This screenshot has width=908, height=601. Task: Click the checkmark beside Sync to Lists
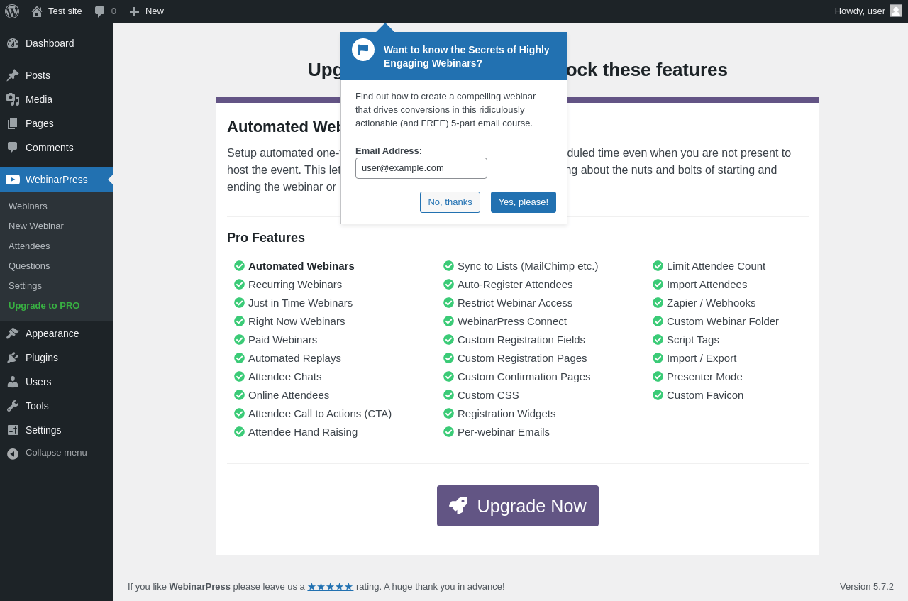point(448,266)
